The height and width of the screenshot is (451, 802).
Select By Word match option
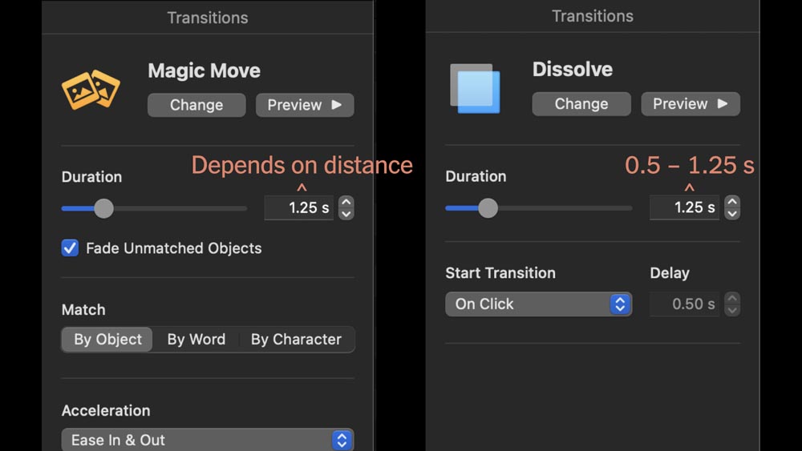tap(196, 340)
